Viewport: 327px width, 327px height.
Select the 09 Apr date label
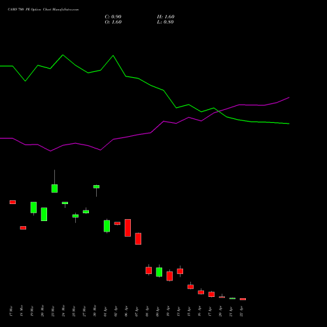[158, 311]
